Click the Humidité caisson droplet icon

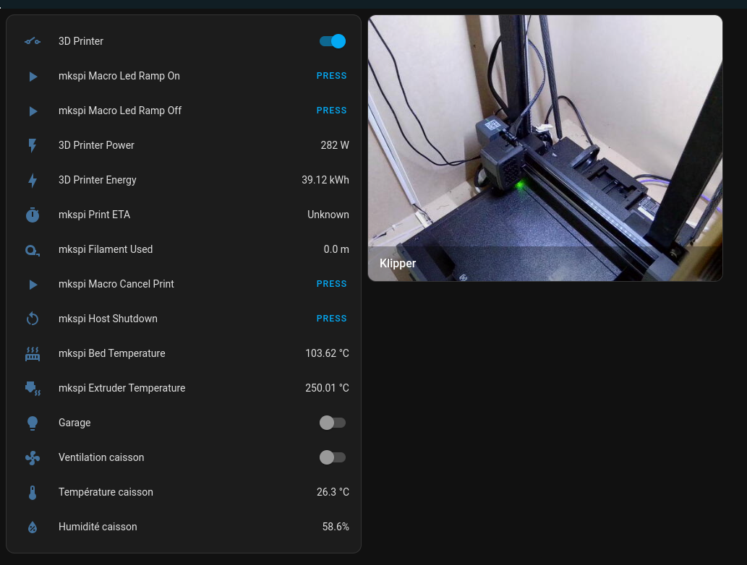point(33,527)
